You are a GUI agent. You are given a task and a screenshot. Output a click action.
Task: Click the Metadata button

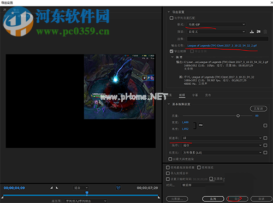(177, 199)
